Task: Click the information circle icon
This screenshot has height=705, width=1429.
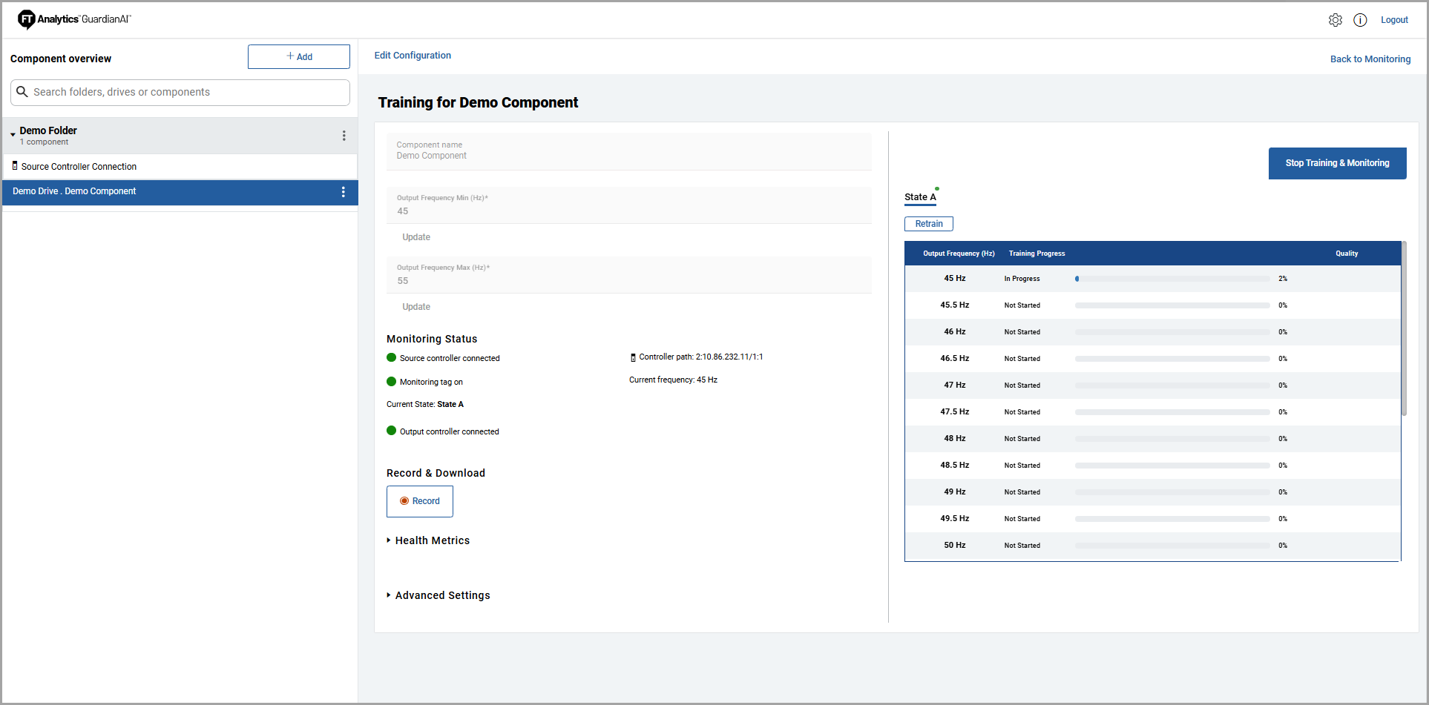Action: (x=1359, y=20)
